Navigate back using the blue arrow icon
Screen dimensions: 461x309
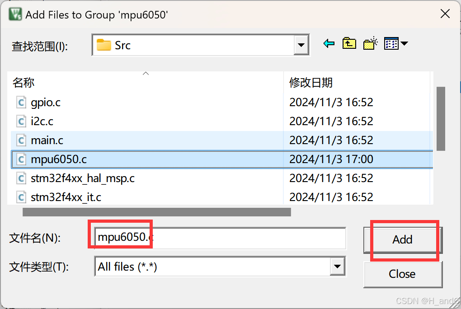[329, 43]
